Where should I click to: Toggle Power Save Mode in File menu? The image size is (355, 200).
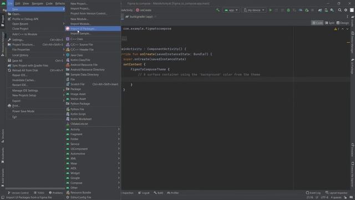(x=35, y=111)
